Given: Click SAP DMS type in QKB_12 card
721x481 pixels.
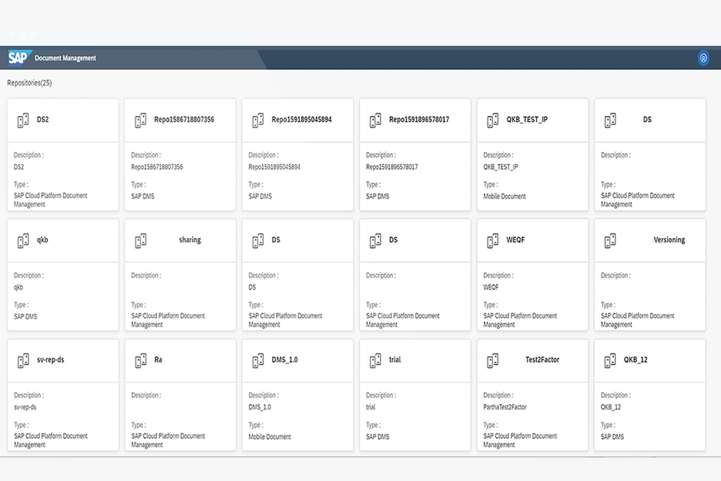Looking at the screenshot, I should 612,437.
